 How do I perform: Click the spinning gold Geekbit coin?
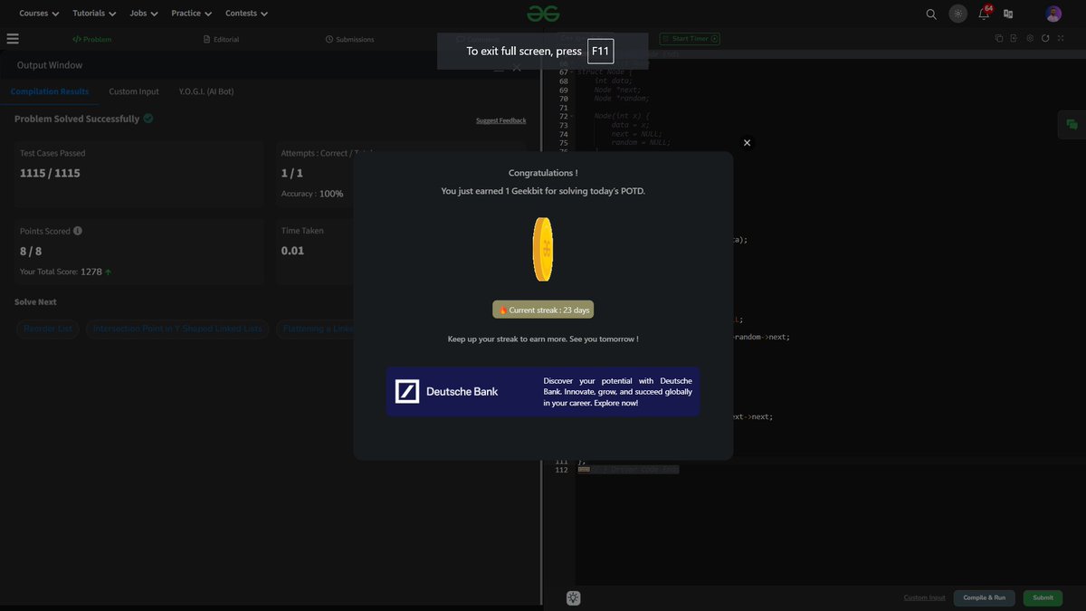point(543,249)
